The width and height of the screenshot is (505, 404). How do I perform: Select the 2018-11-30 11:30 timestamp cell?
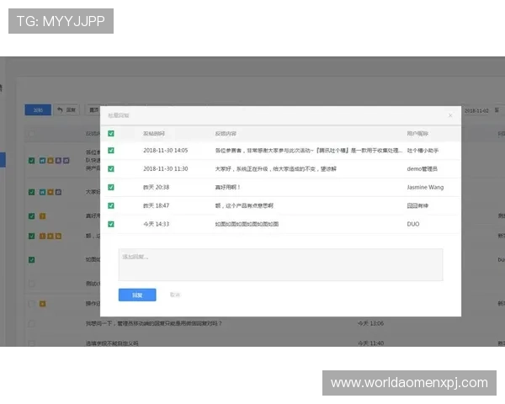[x=165, y=169]
